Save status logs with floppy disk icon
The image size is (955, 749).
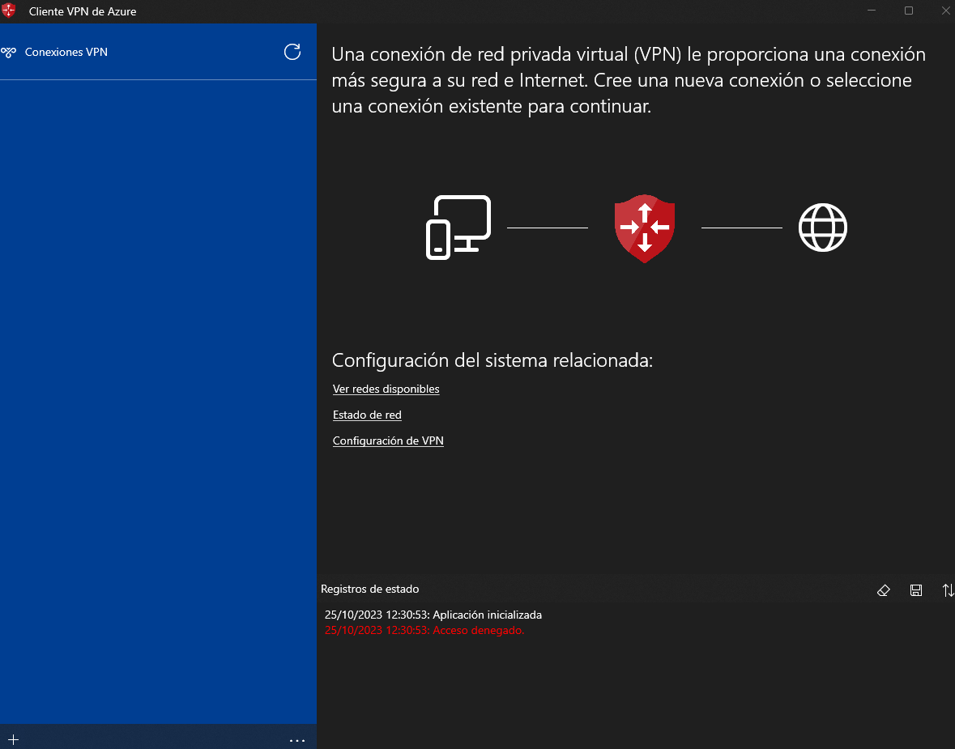click(916, 590)
